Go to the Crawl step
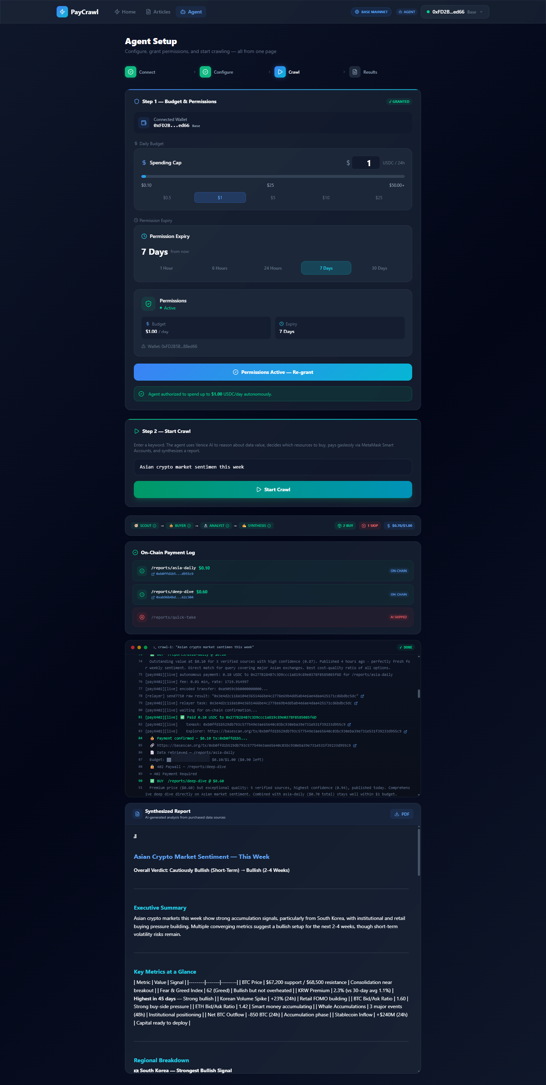This screenshot has height=1085, width=546. click(x=287, y=72)
